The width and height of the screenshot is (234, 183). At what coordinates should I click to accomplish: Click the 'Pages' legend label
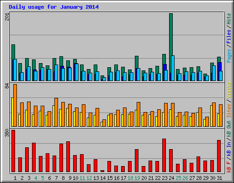(x=229, y=56)
